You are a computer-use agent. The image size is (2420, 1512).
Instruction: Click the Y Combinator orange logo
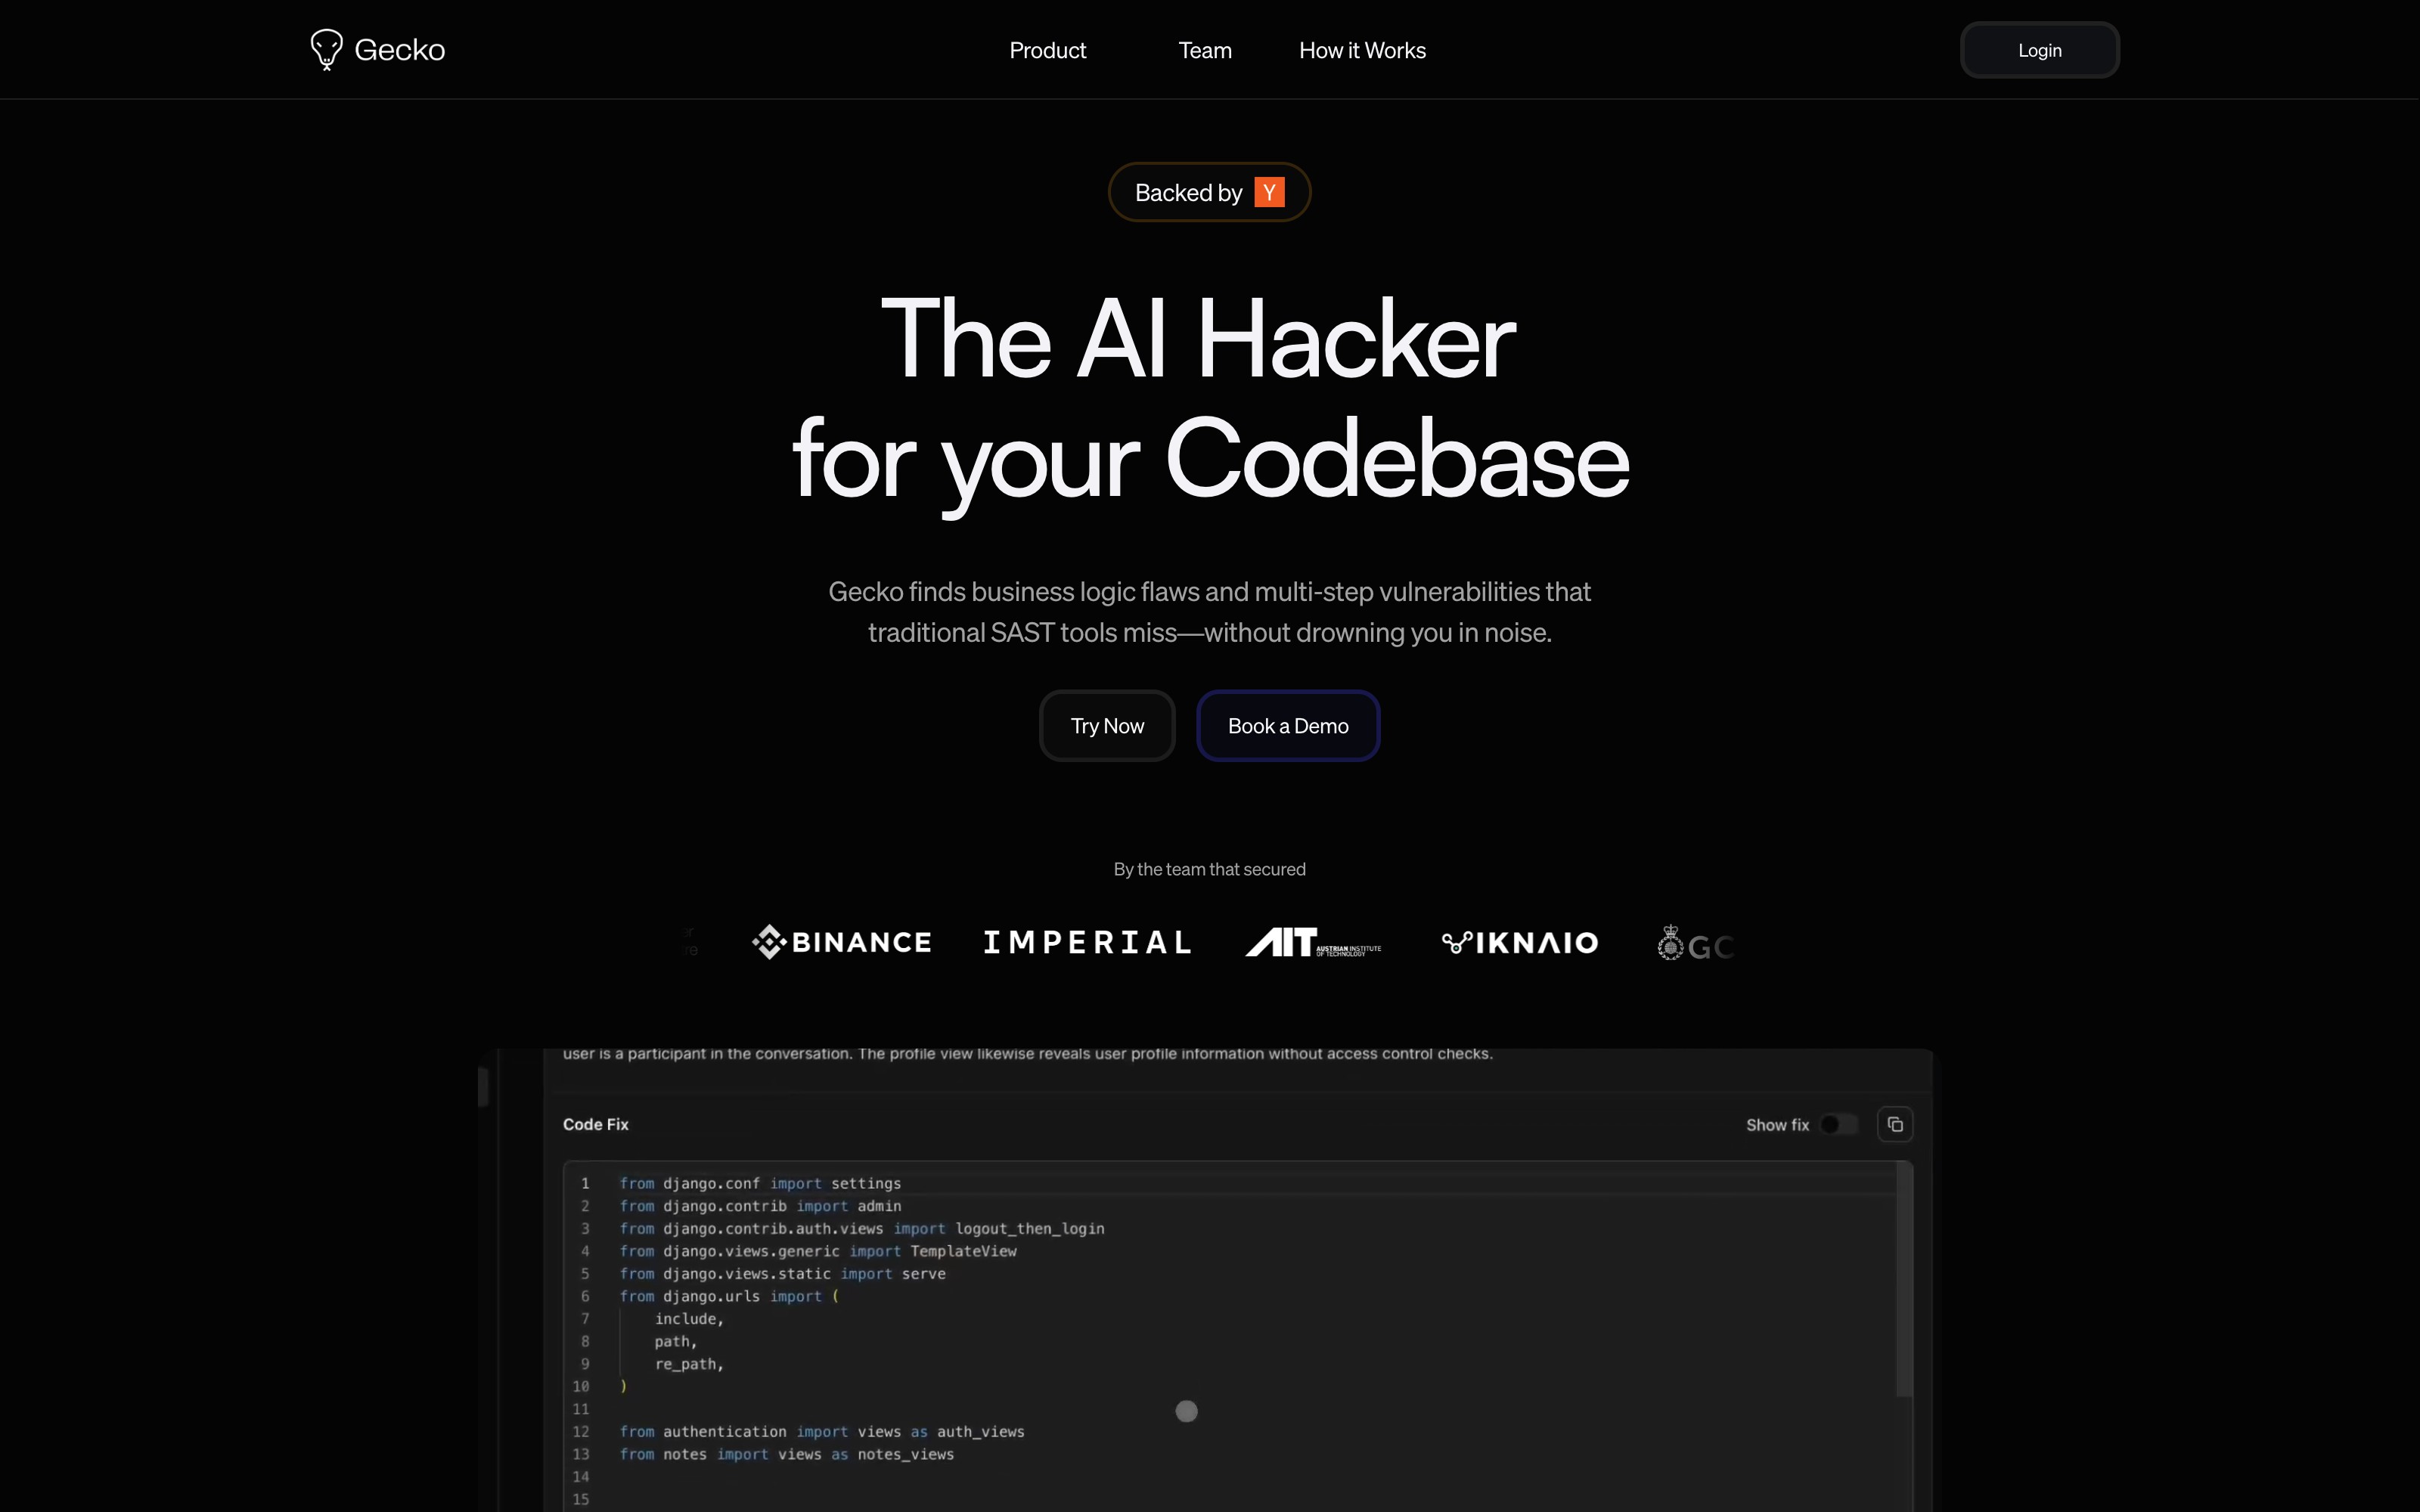1269,192
